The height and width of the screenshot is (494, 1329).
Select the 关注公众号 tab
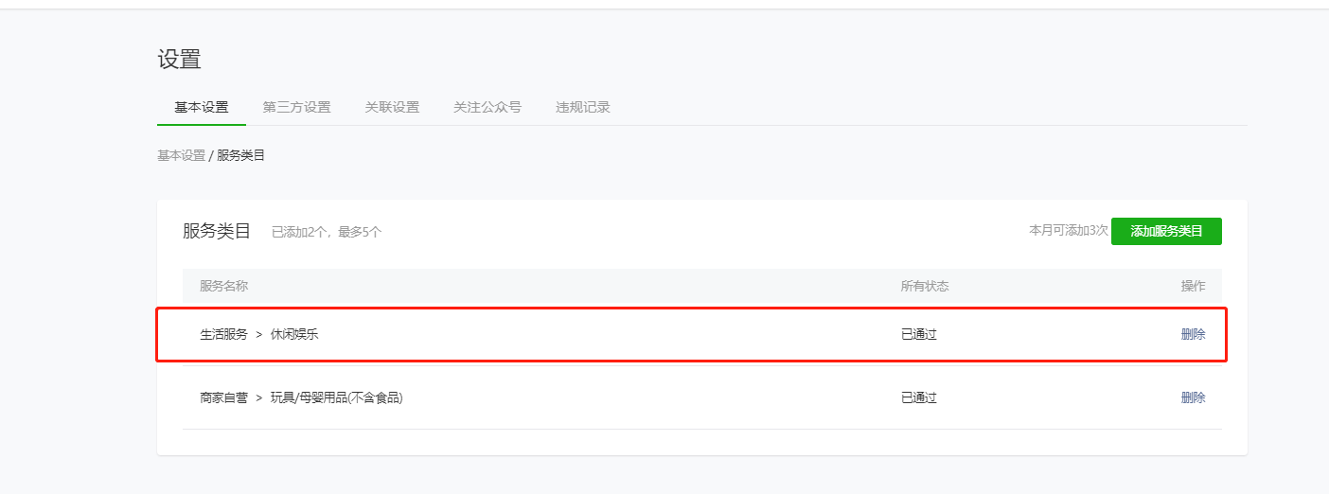pyautogui.click(x=487, y=107)
